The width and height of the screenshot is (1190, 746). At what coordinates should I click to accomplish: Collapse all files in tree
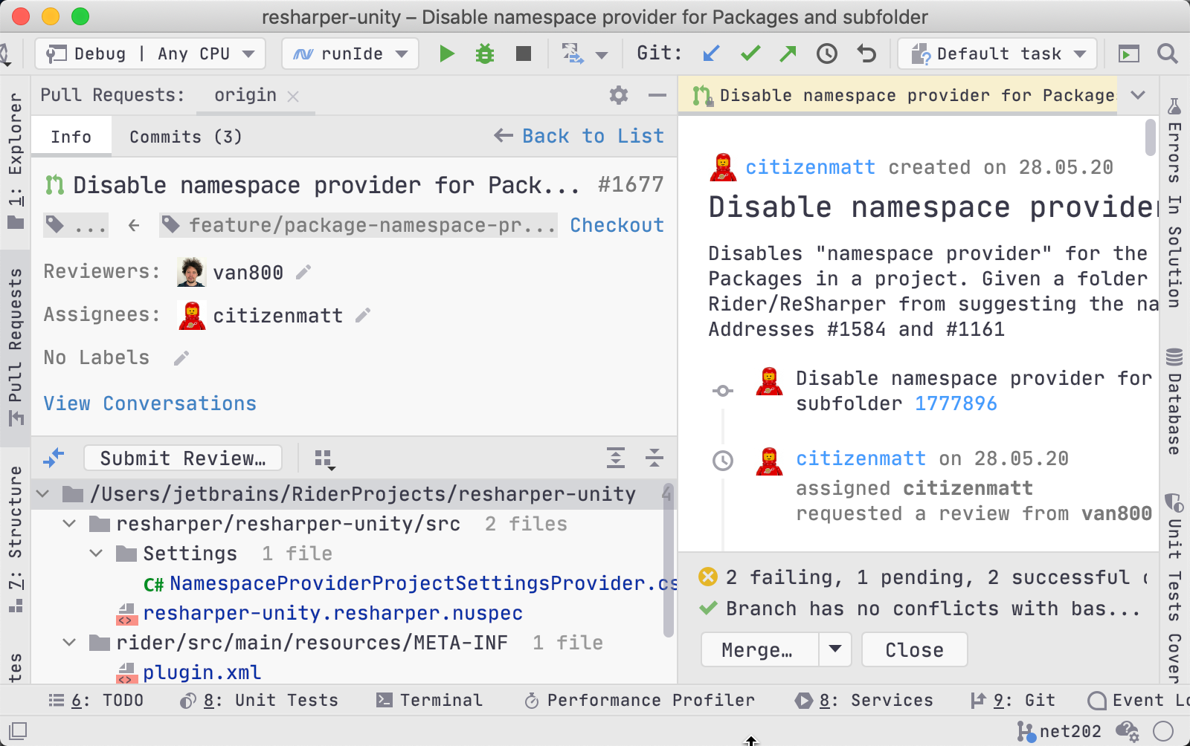pyautogui.click(x=654, y=458)
